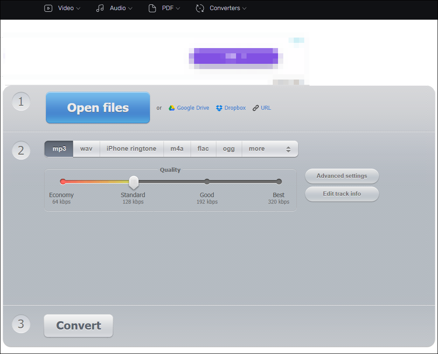Click the Quality slider handle at Standard
This screenshot has height=354, width=438.
pyautogui.click(x=134, y=183)
